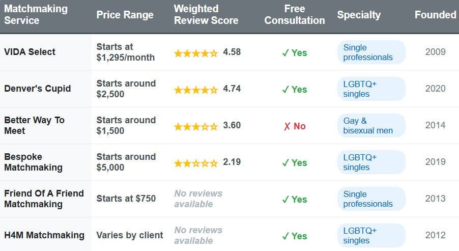The height and width of the screenshot is (251, 459).
Task: Click the Single professionals tag for VIDA Select
Action: pyautogui.click(x=371, y=52)
